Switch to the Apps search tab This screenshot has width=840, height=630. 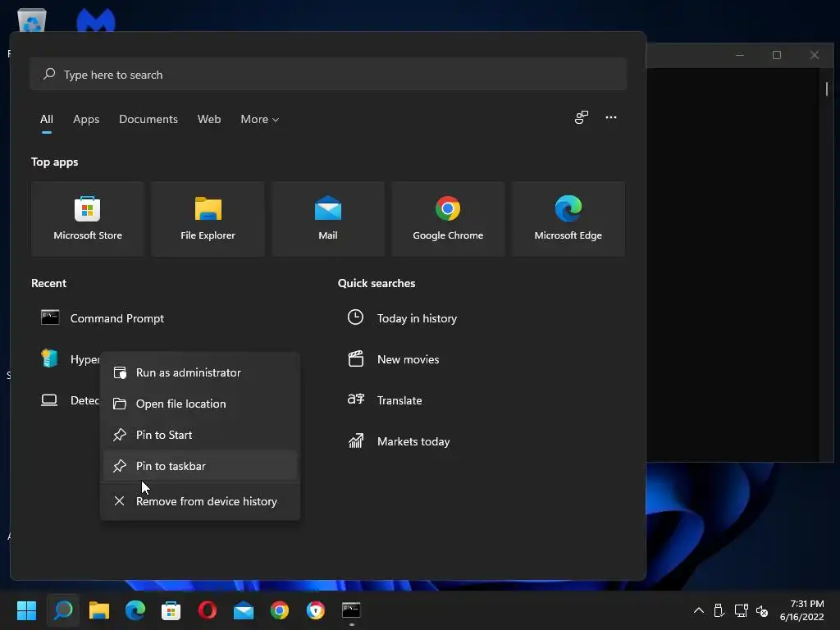click(x=86, y=119)
